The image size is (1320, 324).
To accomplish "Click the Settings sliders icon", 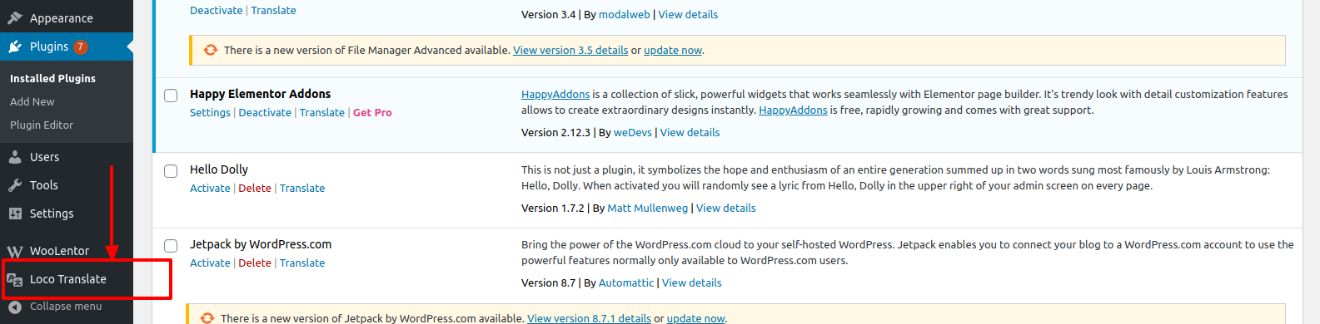I will pyautogui.click(x=15, y=214).
